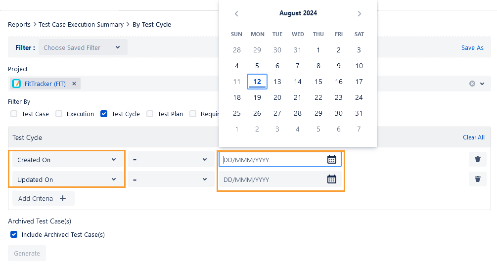Click the Updated On date input field
497x265 pixels.
pyautogui.click(x=272, y=179)
